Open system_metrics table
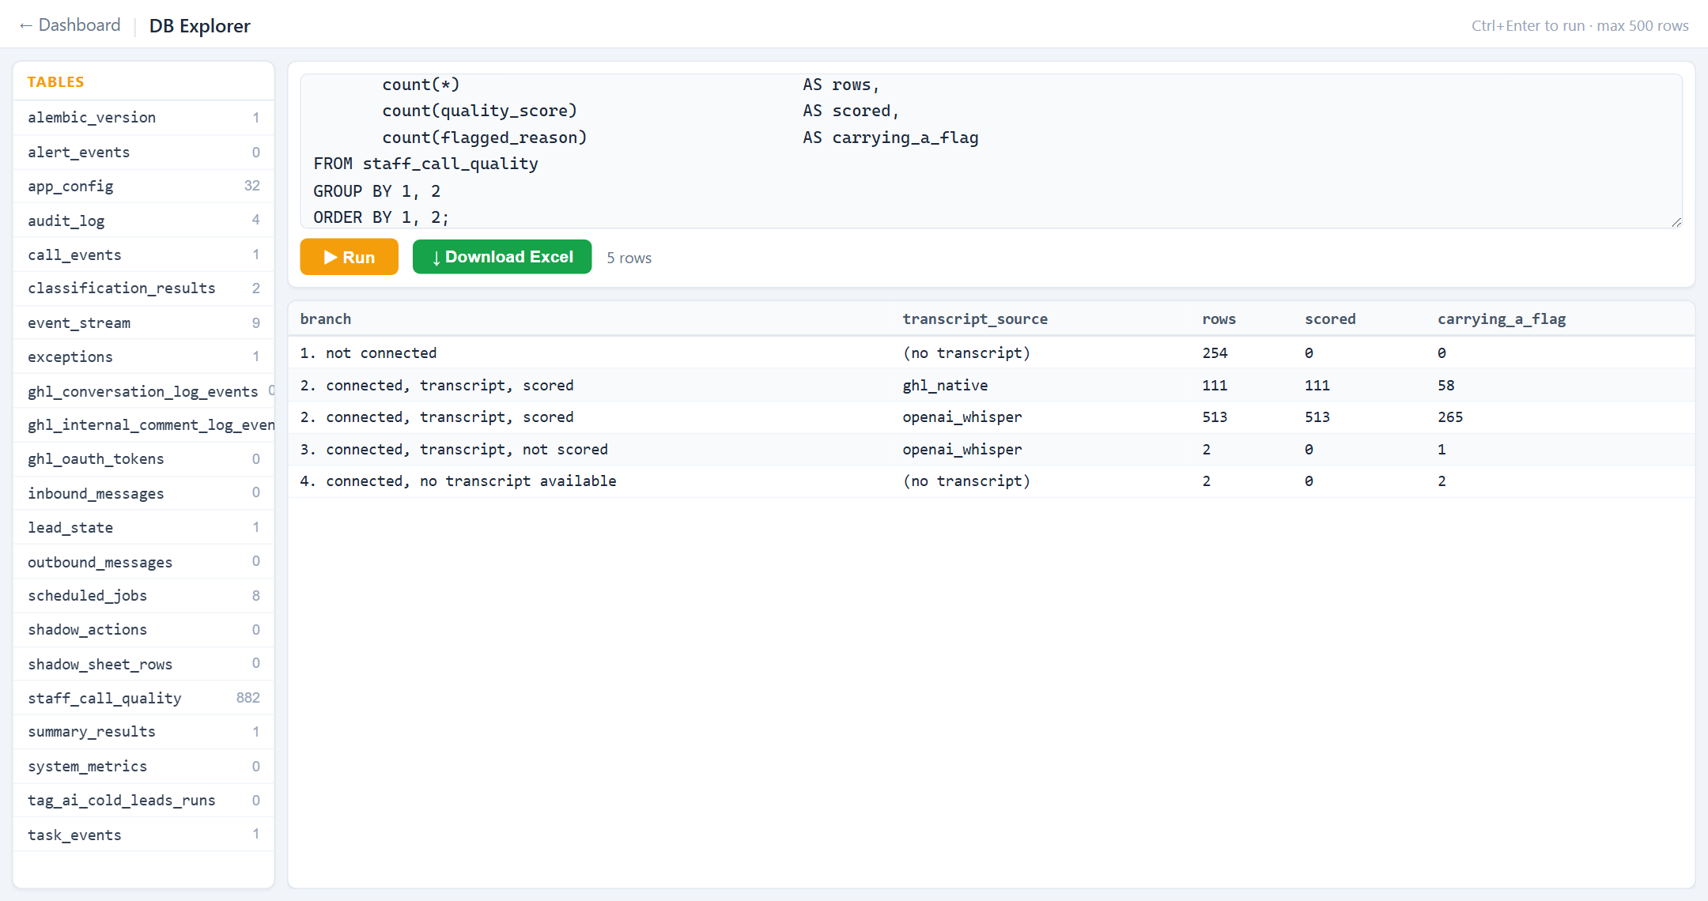The width and height of the screenshot is (1708, 901). tap(143, 767)
